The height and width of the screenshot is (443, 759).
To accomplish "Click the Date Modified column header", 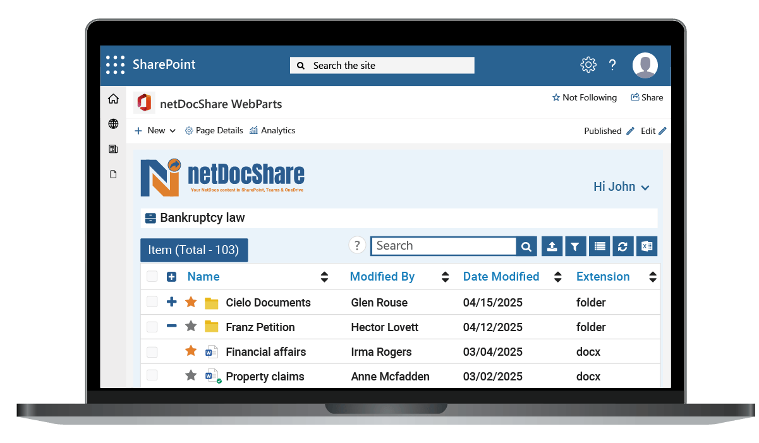I will (x=501, y=276).
